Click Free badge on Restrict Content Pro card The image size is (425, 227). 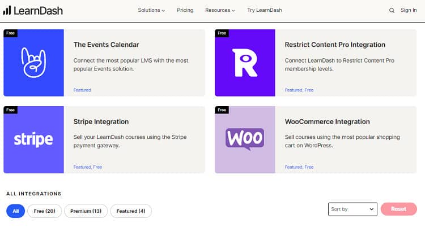(222, 33)
